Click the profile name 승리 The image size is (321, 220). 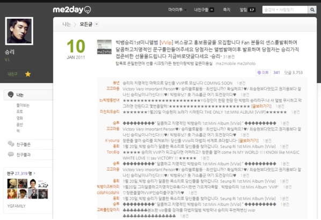10,52
